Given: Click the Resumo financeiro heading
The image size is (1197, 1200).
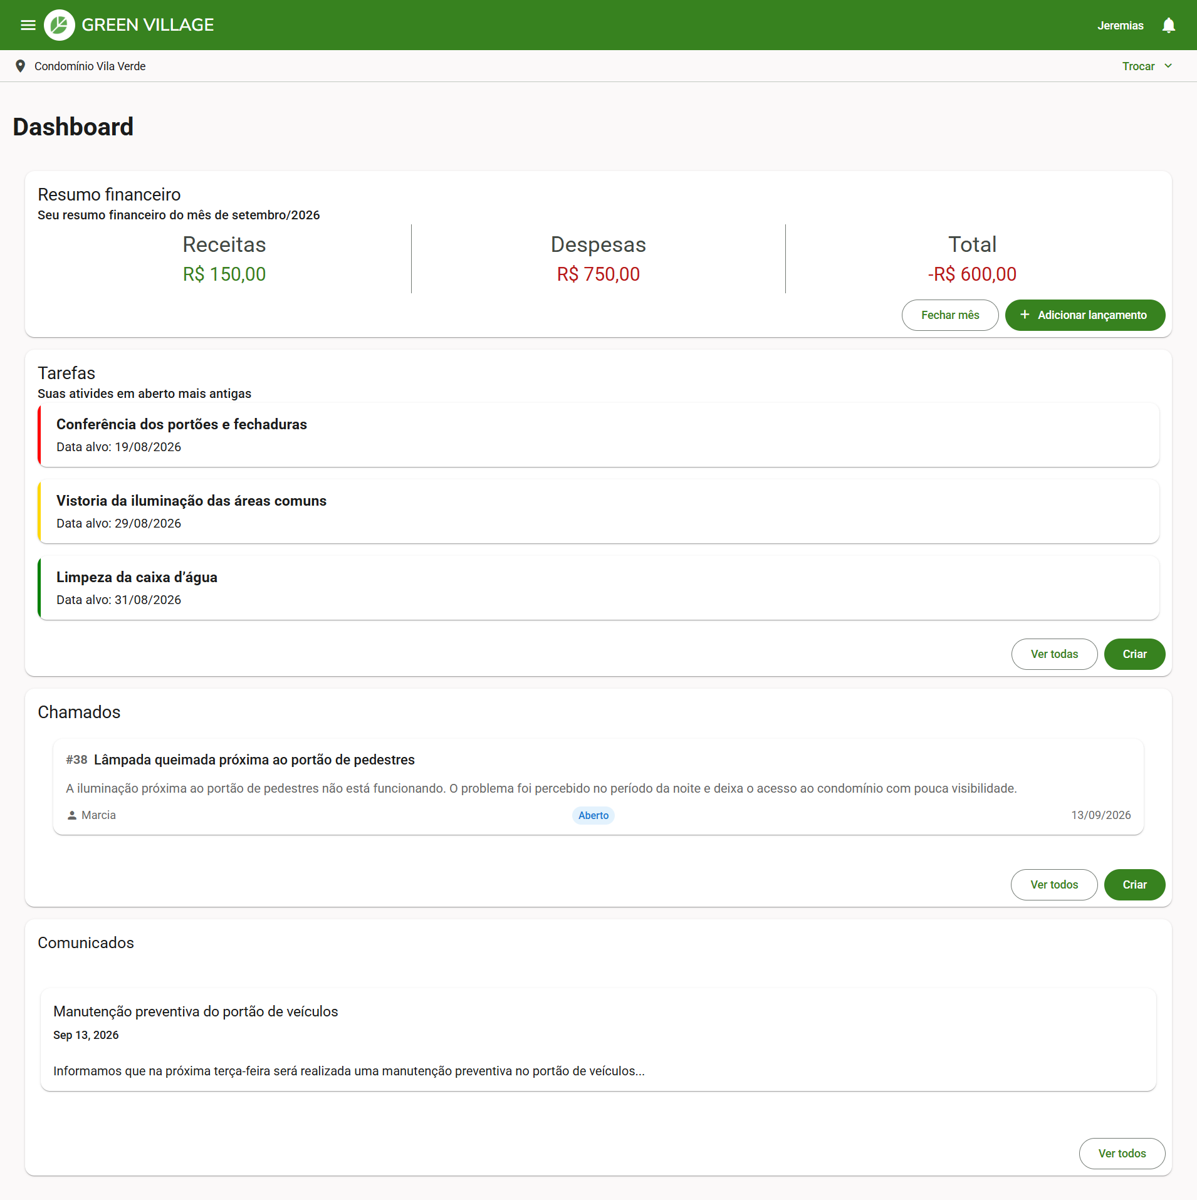Looking at the screenshot, I should [x=109, y=194].
